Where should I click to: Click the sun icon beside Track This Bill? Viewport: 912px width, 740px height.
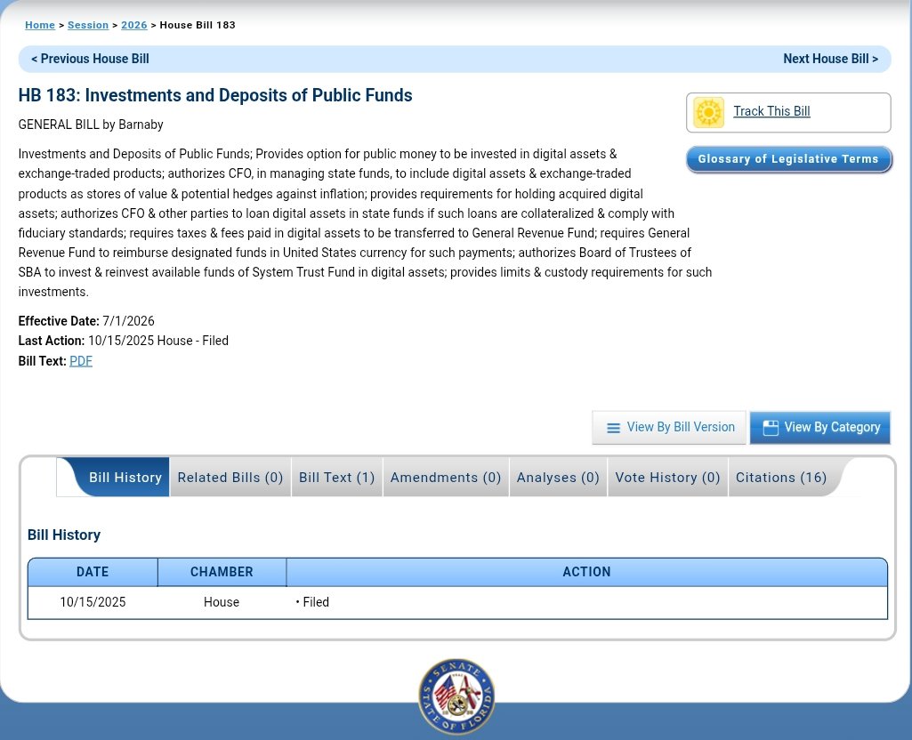[x=708, y=112]
